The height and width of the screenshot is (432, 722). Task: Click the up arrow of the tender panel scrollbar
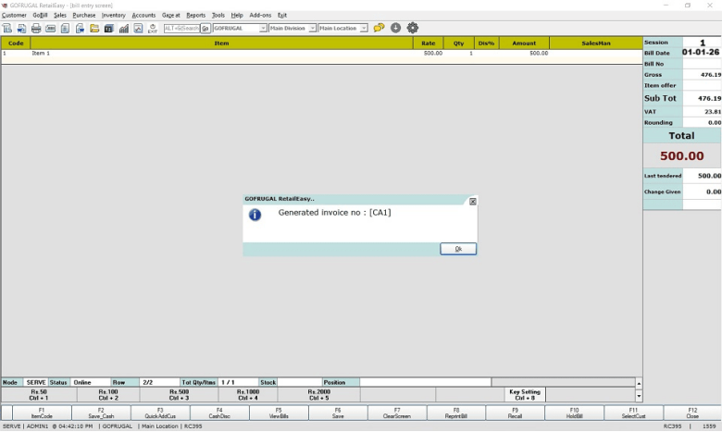point(639,383)
